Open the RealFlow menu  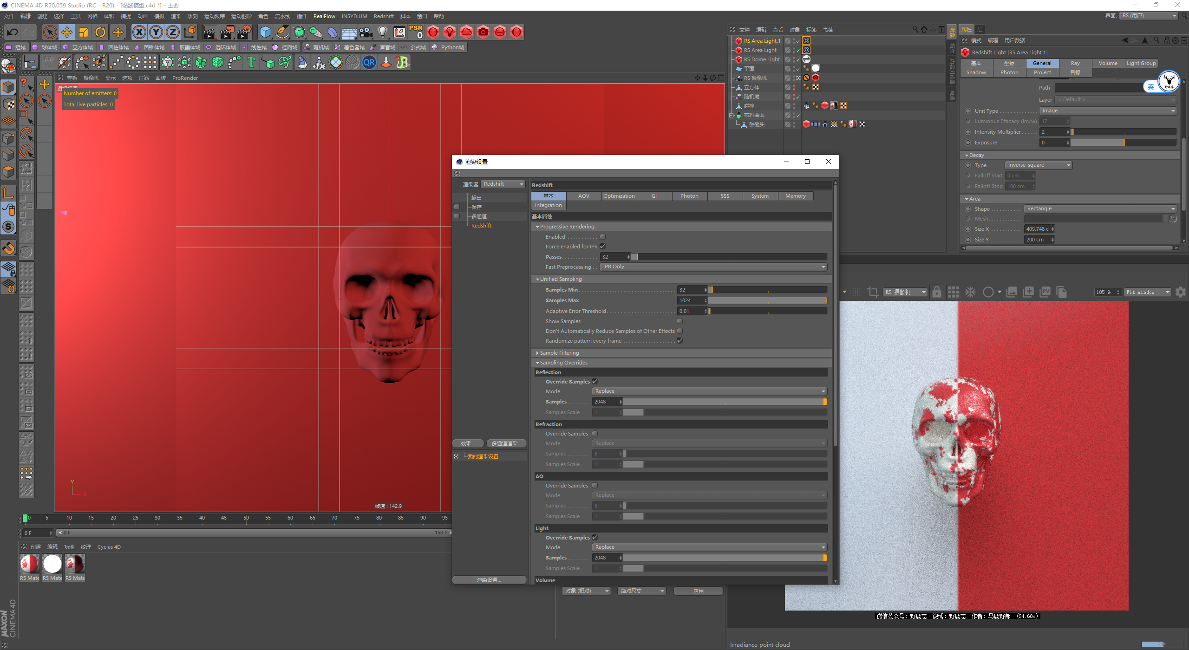(324, 16)
